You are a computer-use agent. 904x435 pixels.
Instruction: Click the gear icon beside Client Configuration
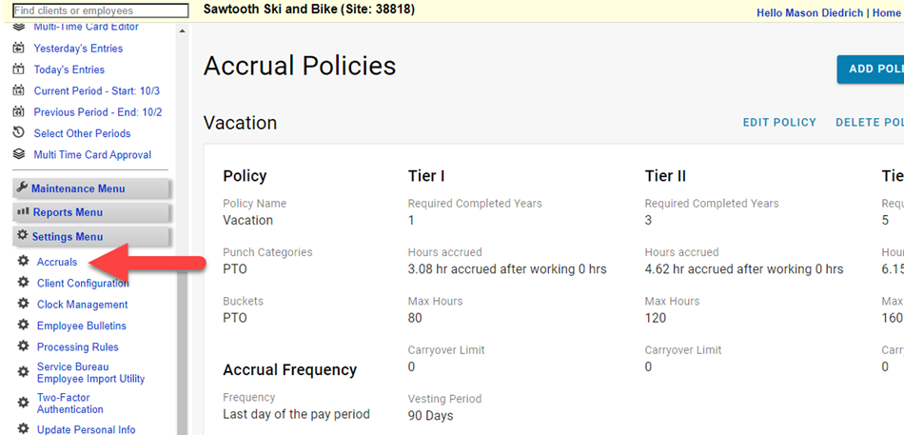point(23,283)
